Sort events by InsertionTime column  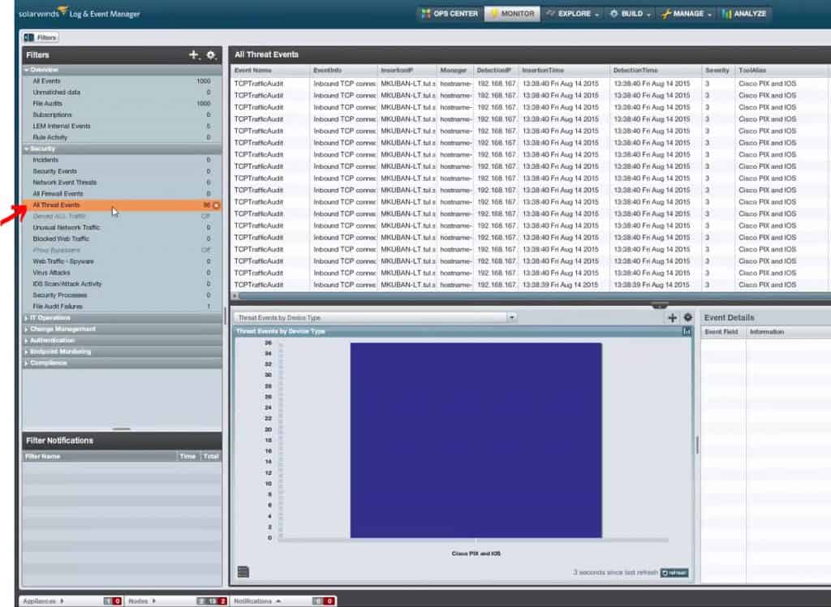click(564, 70)
